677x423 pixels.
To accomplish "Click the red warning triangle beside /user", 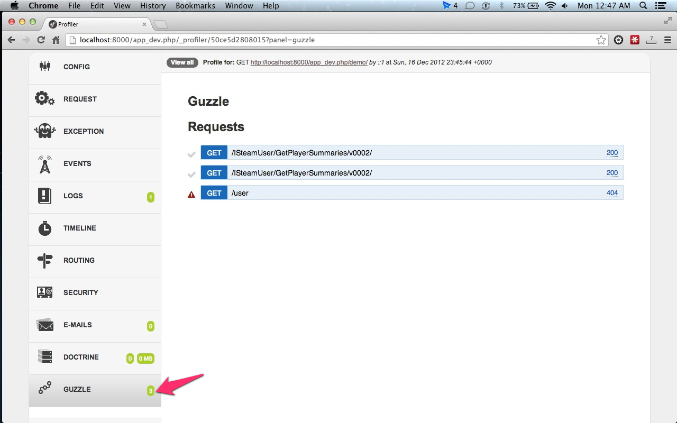I will tap(191, 194).
